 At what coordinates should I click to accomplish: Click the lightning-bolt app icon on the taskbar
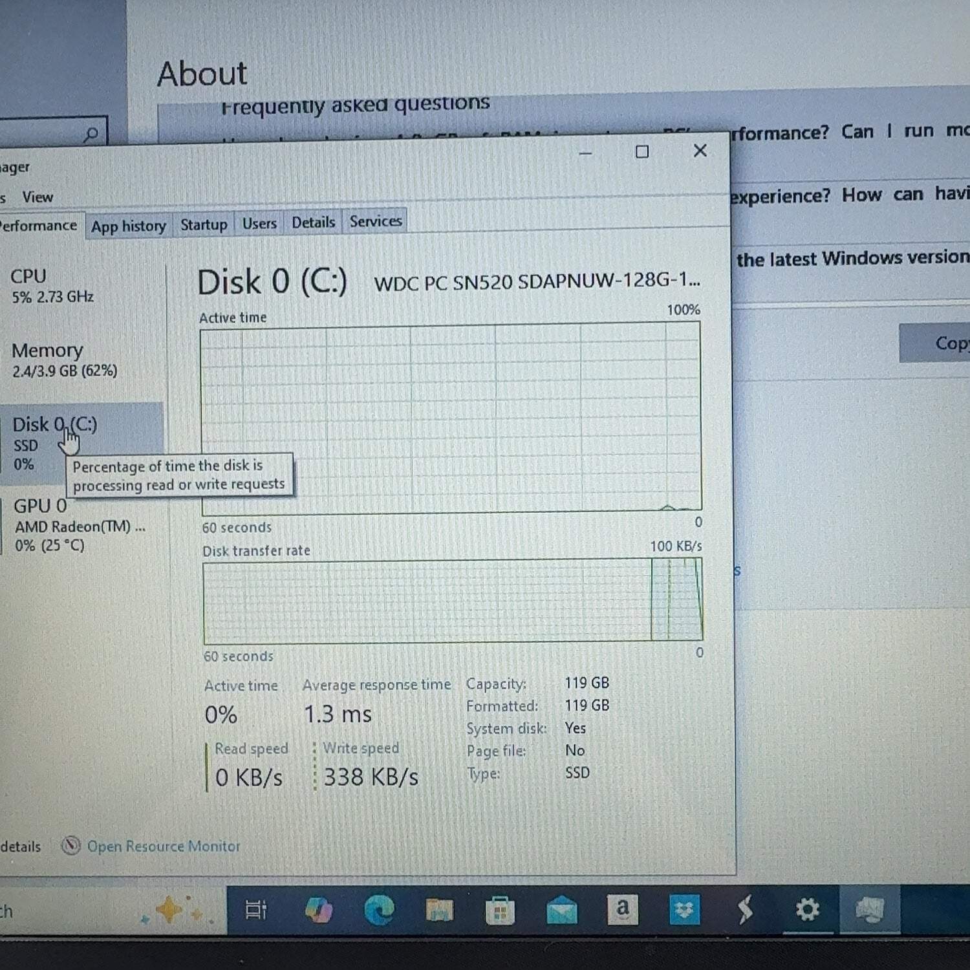click(x=745, y=910)
